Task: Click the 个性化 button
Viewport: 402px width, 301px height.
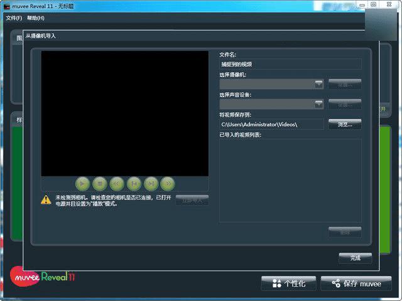Action: tap(289, 283)
